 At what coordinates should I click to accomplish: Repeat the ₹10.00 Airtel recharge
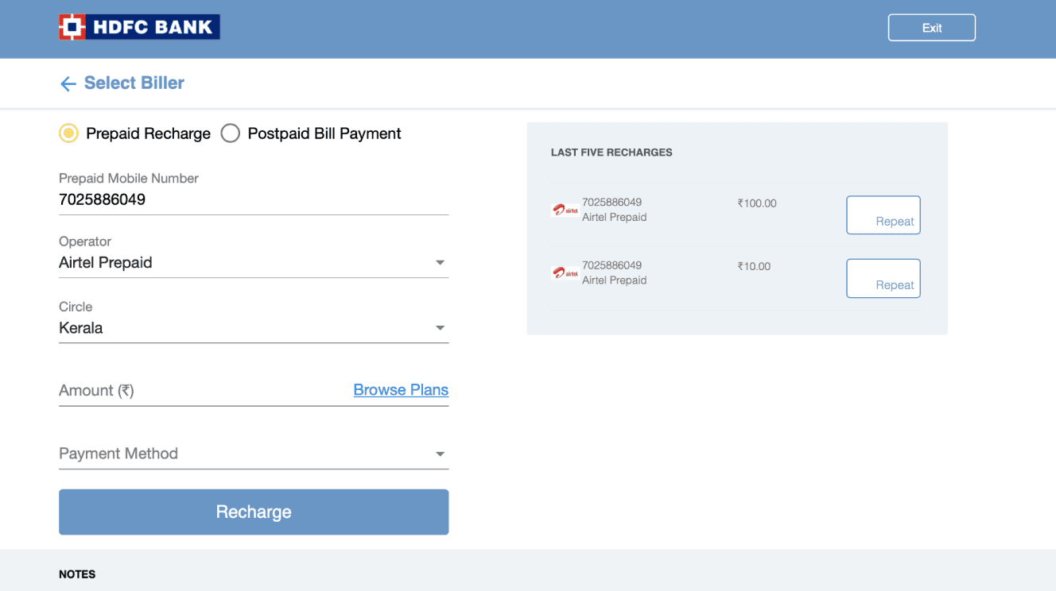(883, 279)
